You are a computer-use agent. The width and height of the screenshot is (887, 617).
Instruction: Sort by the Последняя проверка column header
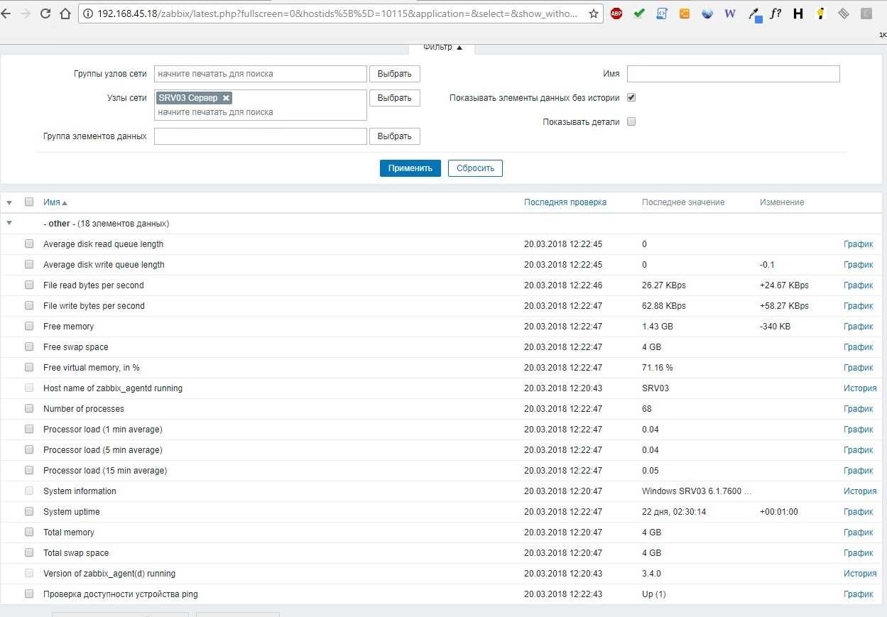(565, 202)
